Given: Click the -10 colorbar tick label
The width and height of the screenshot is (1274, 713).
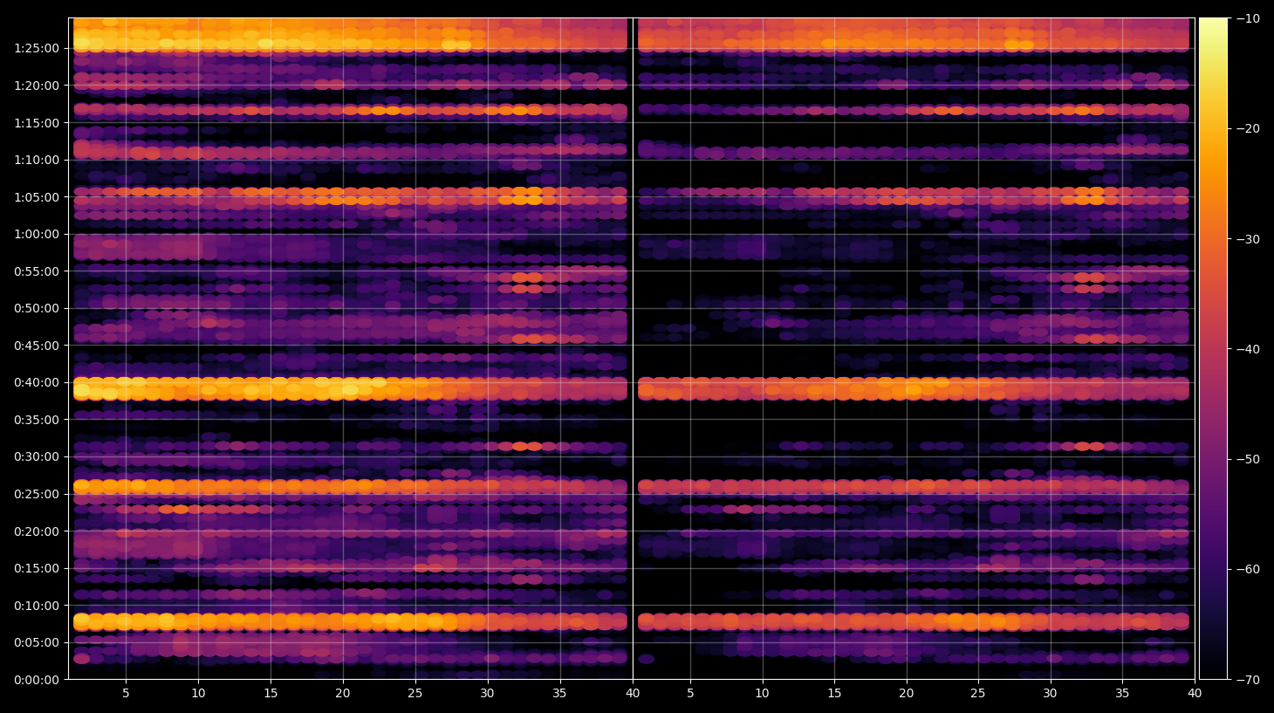Looking at the screenshot, I should click(x=1248, y=18).
